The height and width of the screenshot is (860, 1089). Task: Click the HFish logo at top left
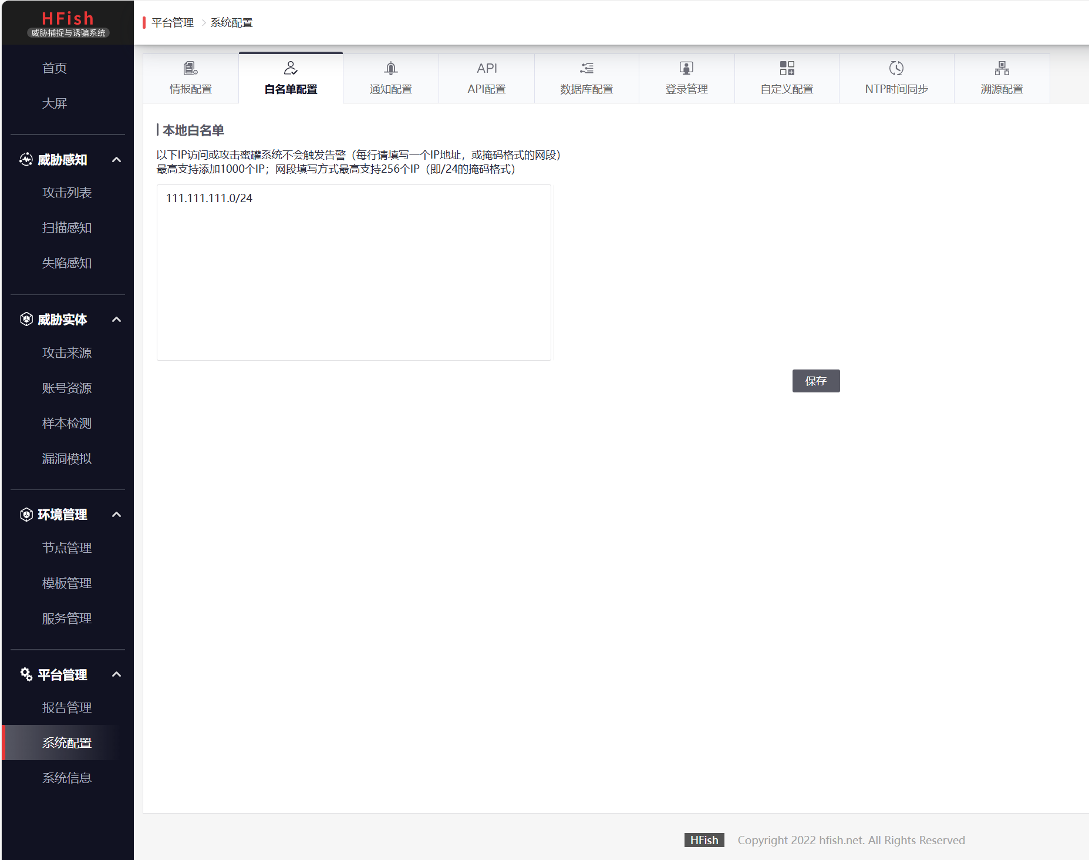(68, 23)
